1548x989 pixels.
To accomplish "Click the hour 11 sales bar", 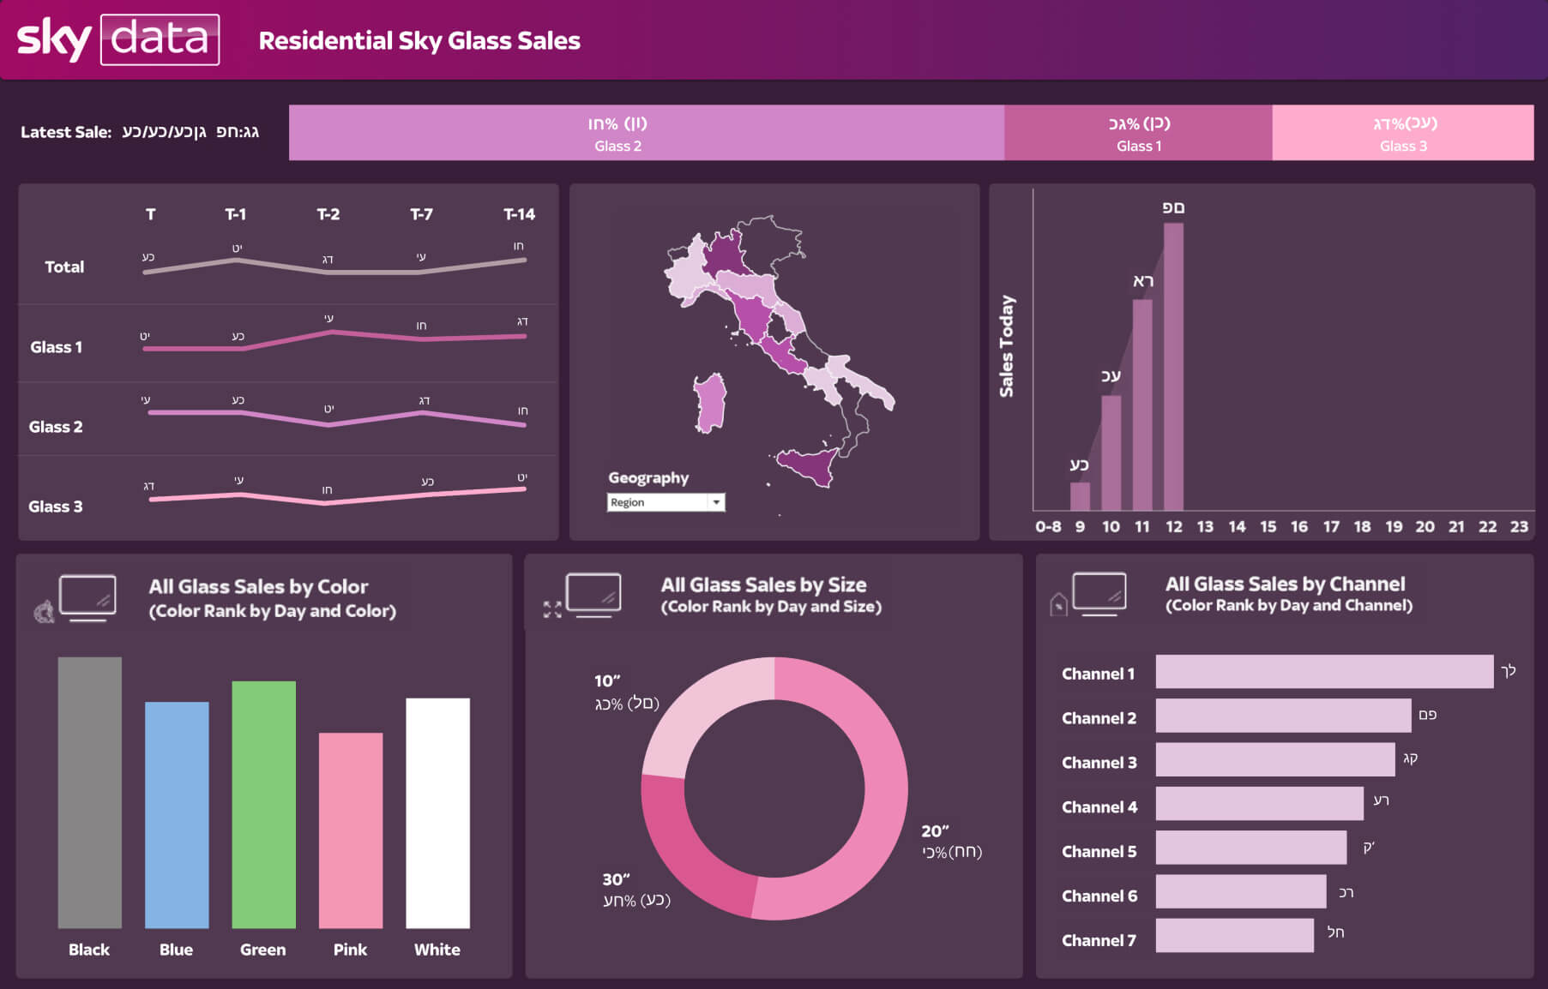I will pyautogui.click(x=1142, y=405).
